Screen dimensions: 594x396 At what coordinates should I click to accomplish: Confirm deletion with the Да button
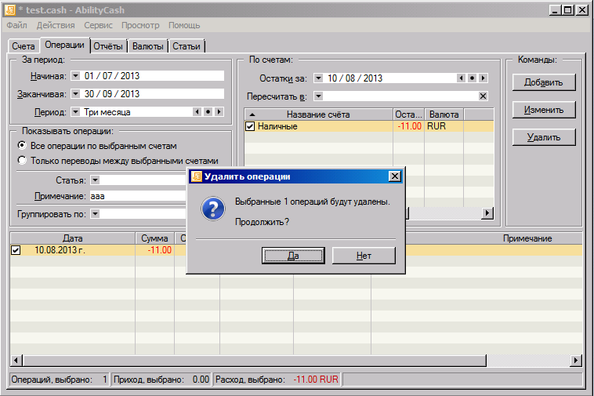coord(293,256)
